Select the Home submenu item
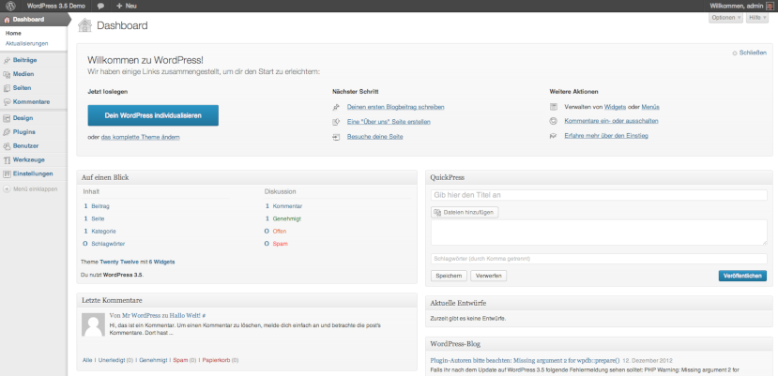The width and height of the screenshot is (778, 376). point(13,33)
